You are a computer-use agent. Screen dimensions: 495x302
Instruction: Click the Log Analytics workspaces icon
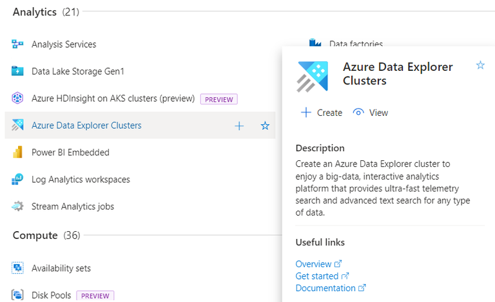pyautogui.click(x=17, y=180)
